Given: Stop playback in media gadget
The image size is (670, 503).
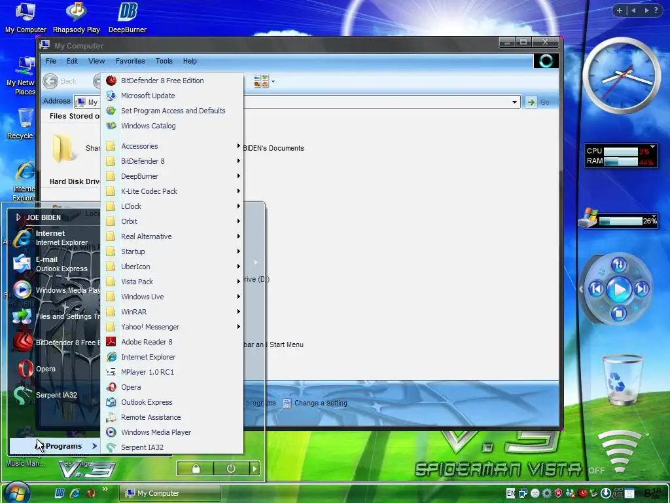Looking at the screenshot, I should (x=618, y=314).
